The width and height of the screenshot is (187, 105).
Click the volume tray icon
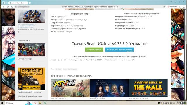coord(171,103)
